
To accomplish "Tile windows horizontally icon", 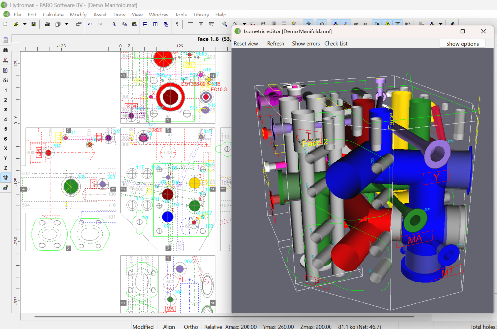I will 145,24.
